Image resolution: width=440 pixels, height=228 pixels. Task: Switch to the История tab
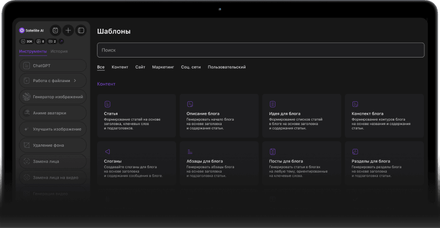[59, 51]
